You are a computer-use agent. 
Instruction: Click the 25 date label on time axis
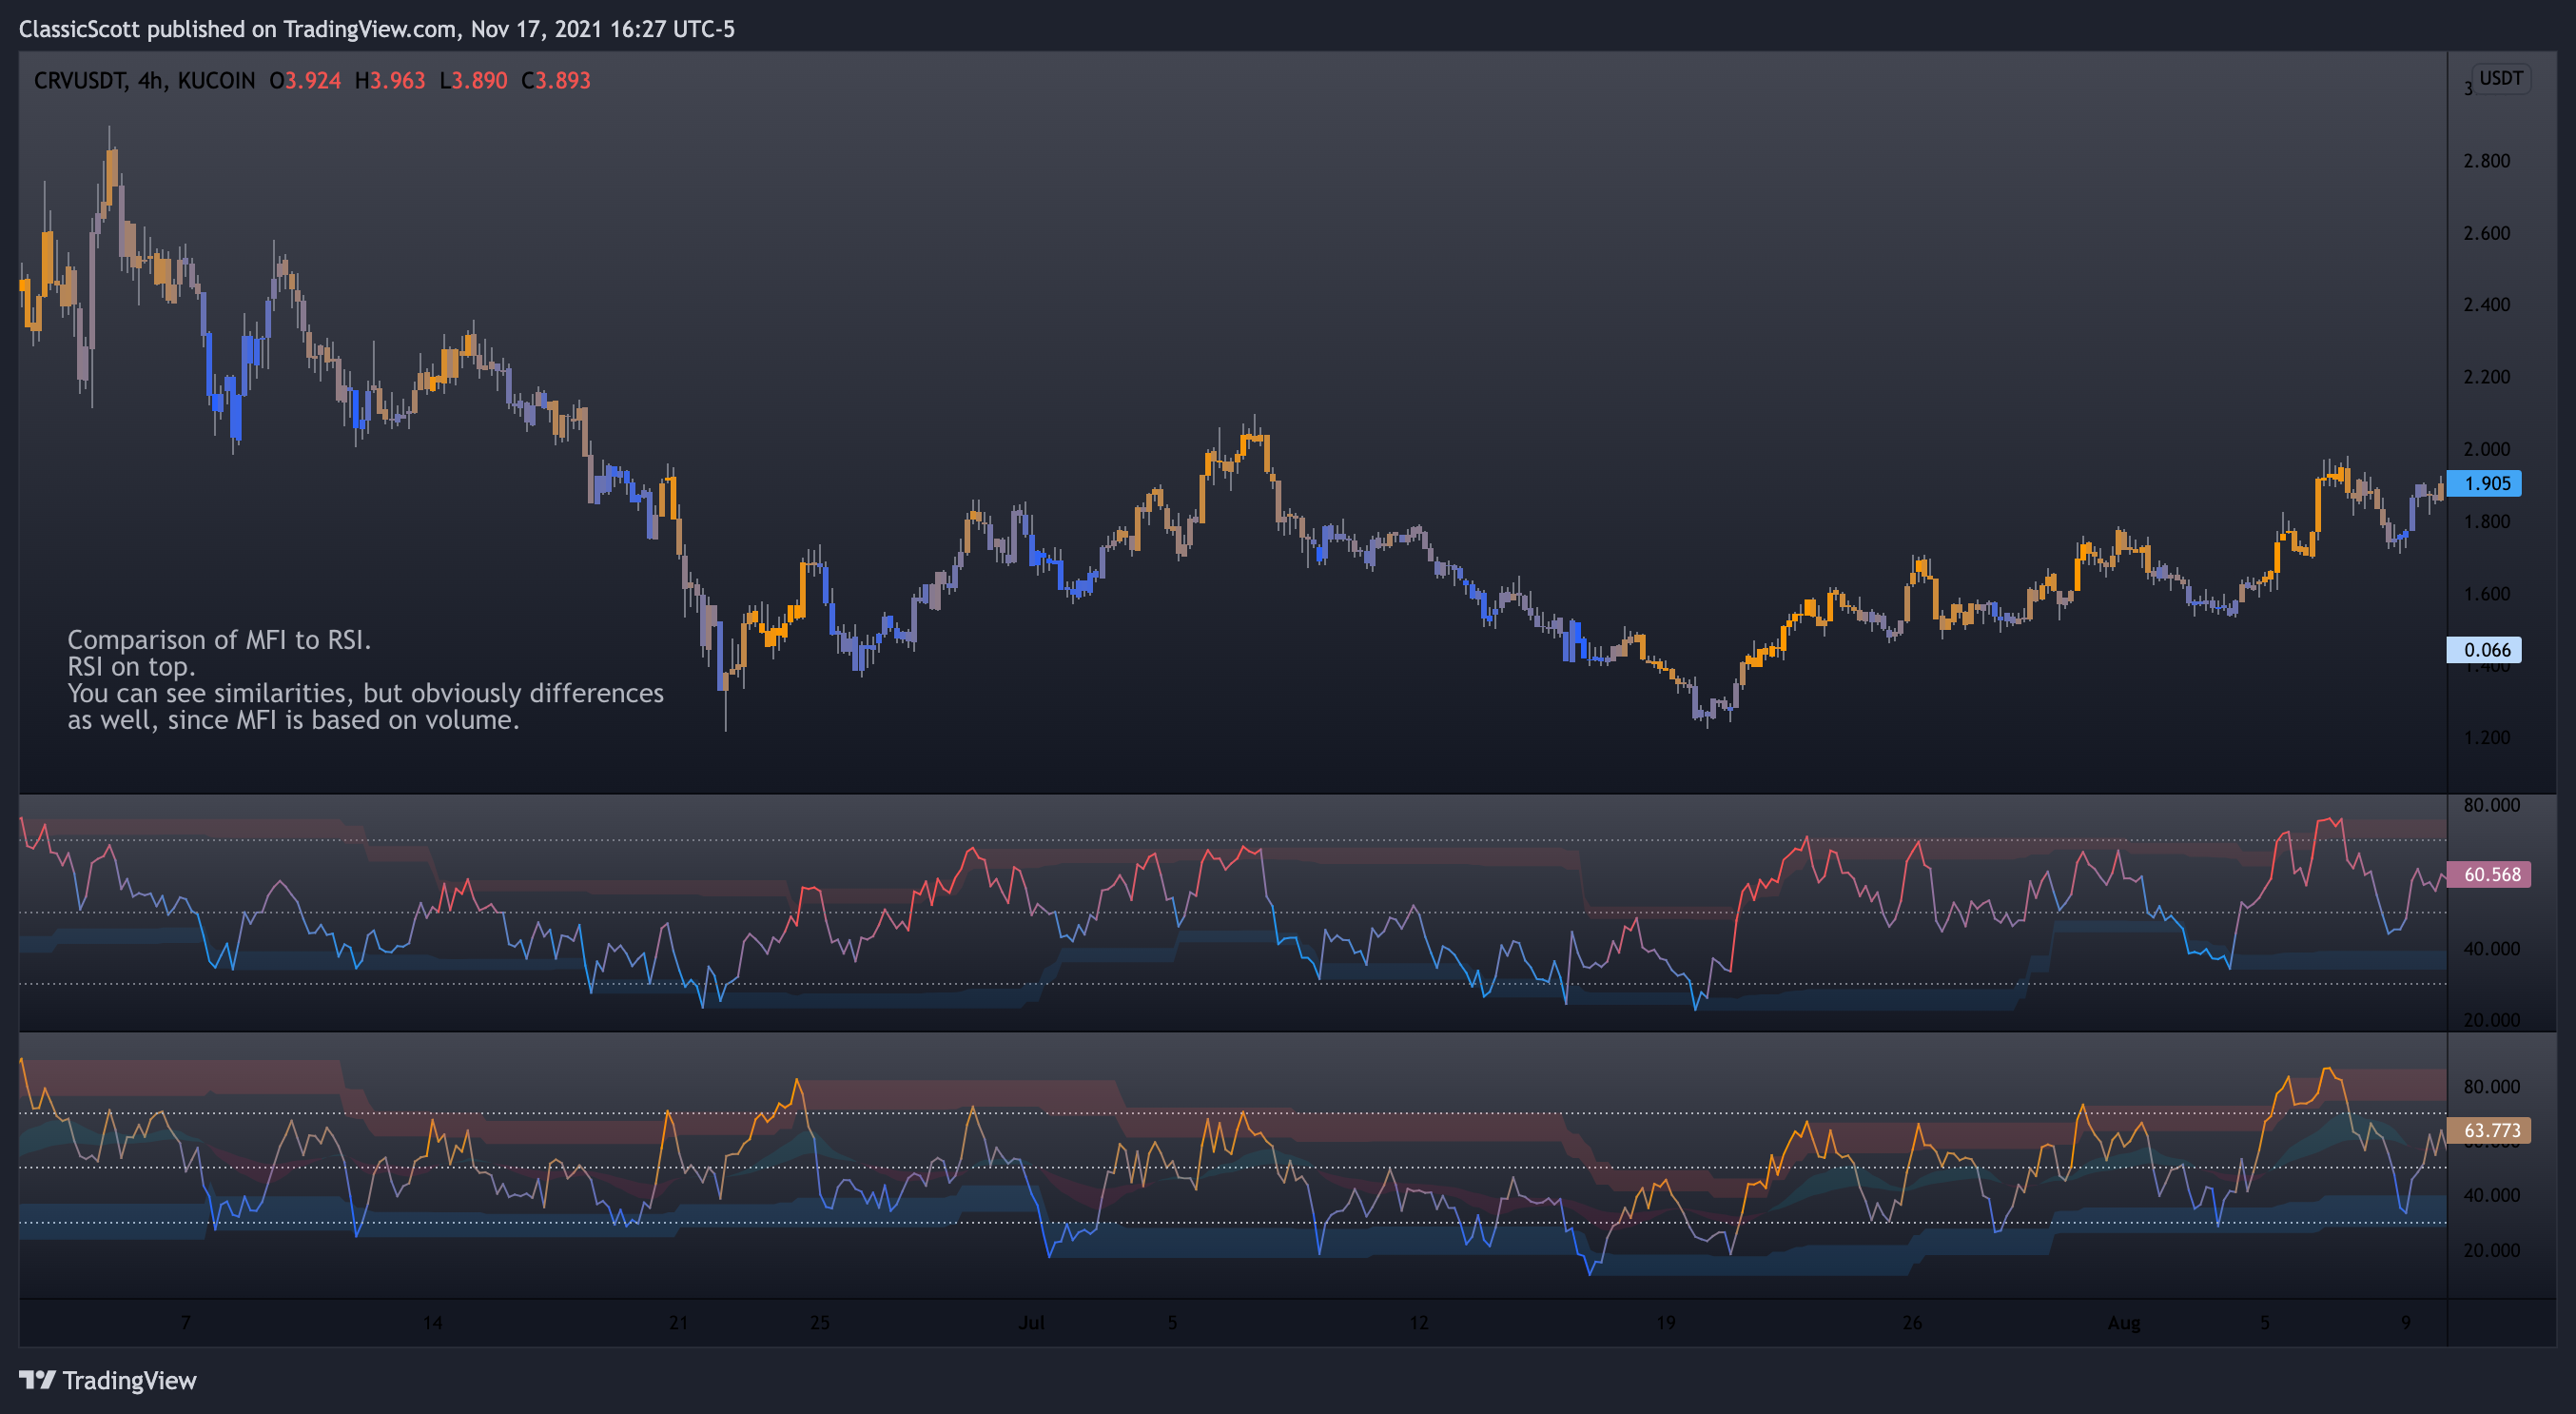[x=820, y=1322]
